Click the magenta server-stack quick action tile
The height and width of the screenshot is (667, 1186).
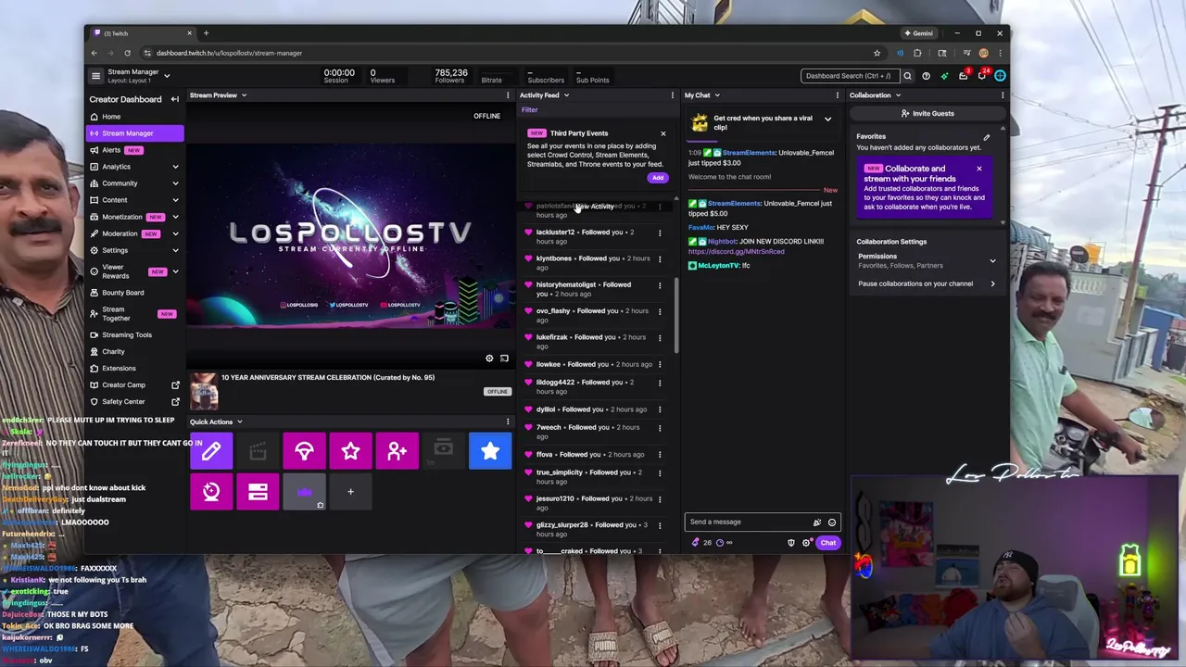pos(258,492)
